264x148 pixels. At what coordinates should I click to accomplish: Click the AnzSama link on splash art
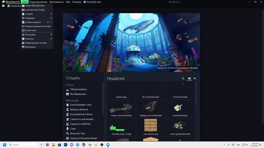tap(183, 68)
